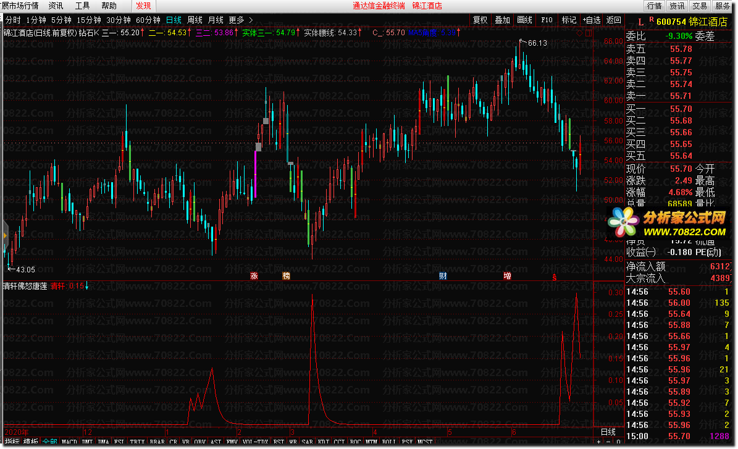Click the 服务 service button
This screenshot has width=738, height=449.
[x=723, y=6]
